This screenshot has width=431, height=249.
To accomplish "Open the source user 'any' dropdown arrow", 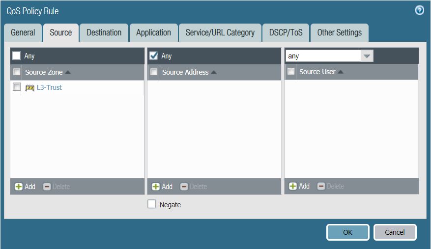I will click(367, 56).
